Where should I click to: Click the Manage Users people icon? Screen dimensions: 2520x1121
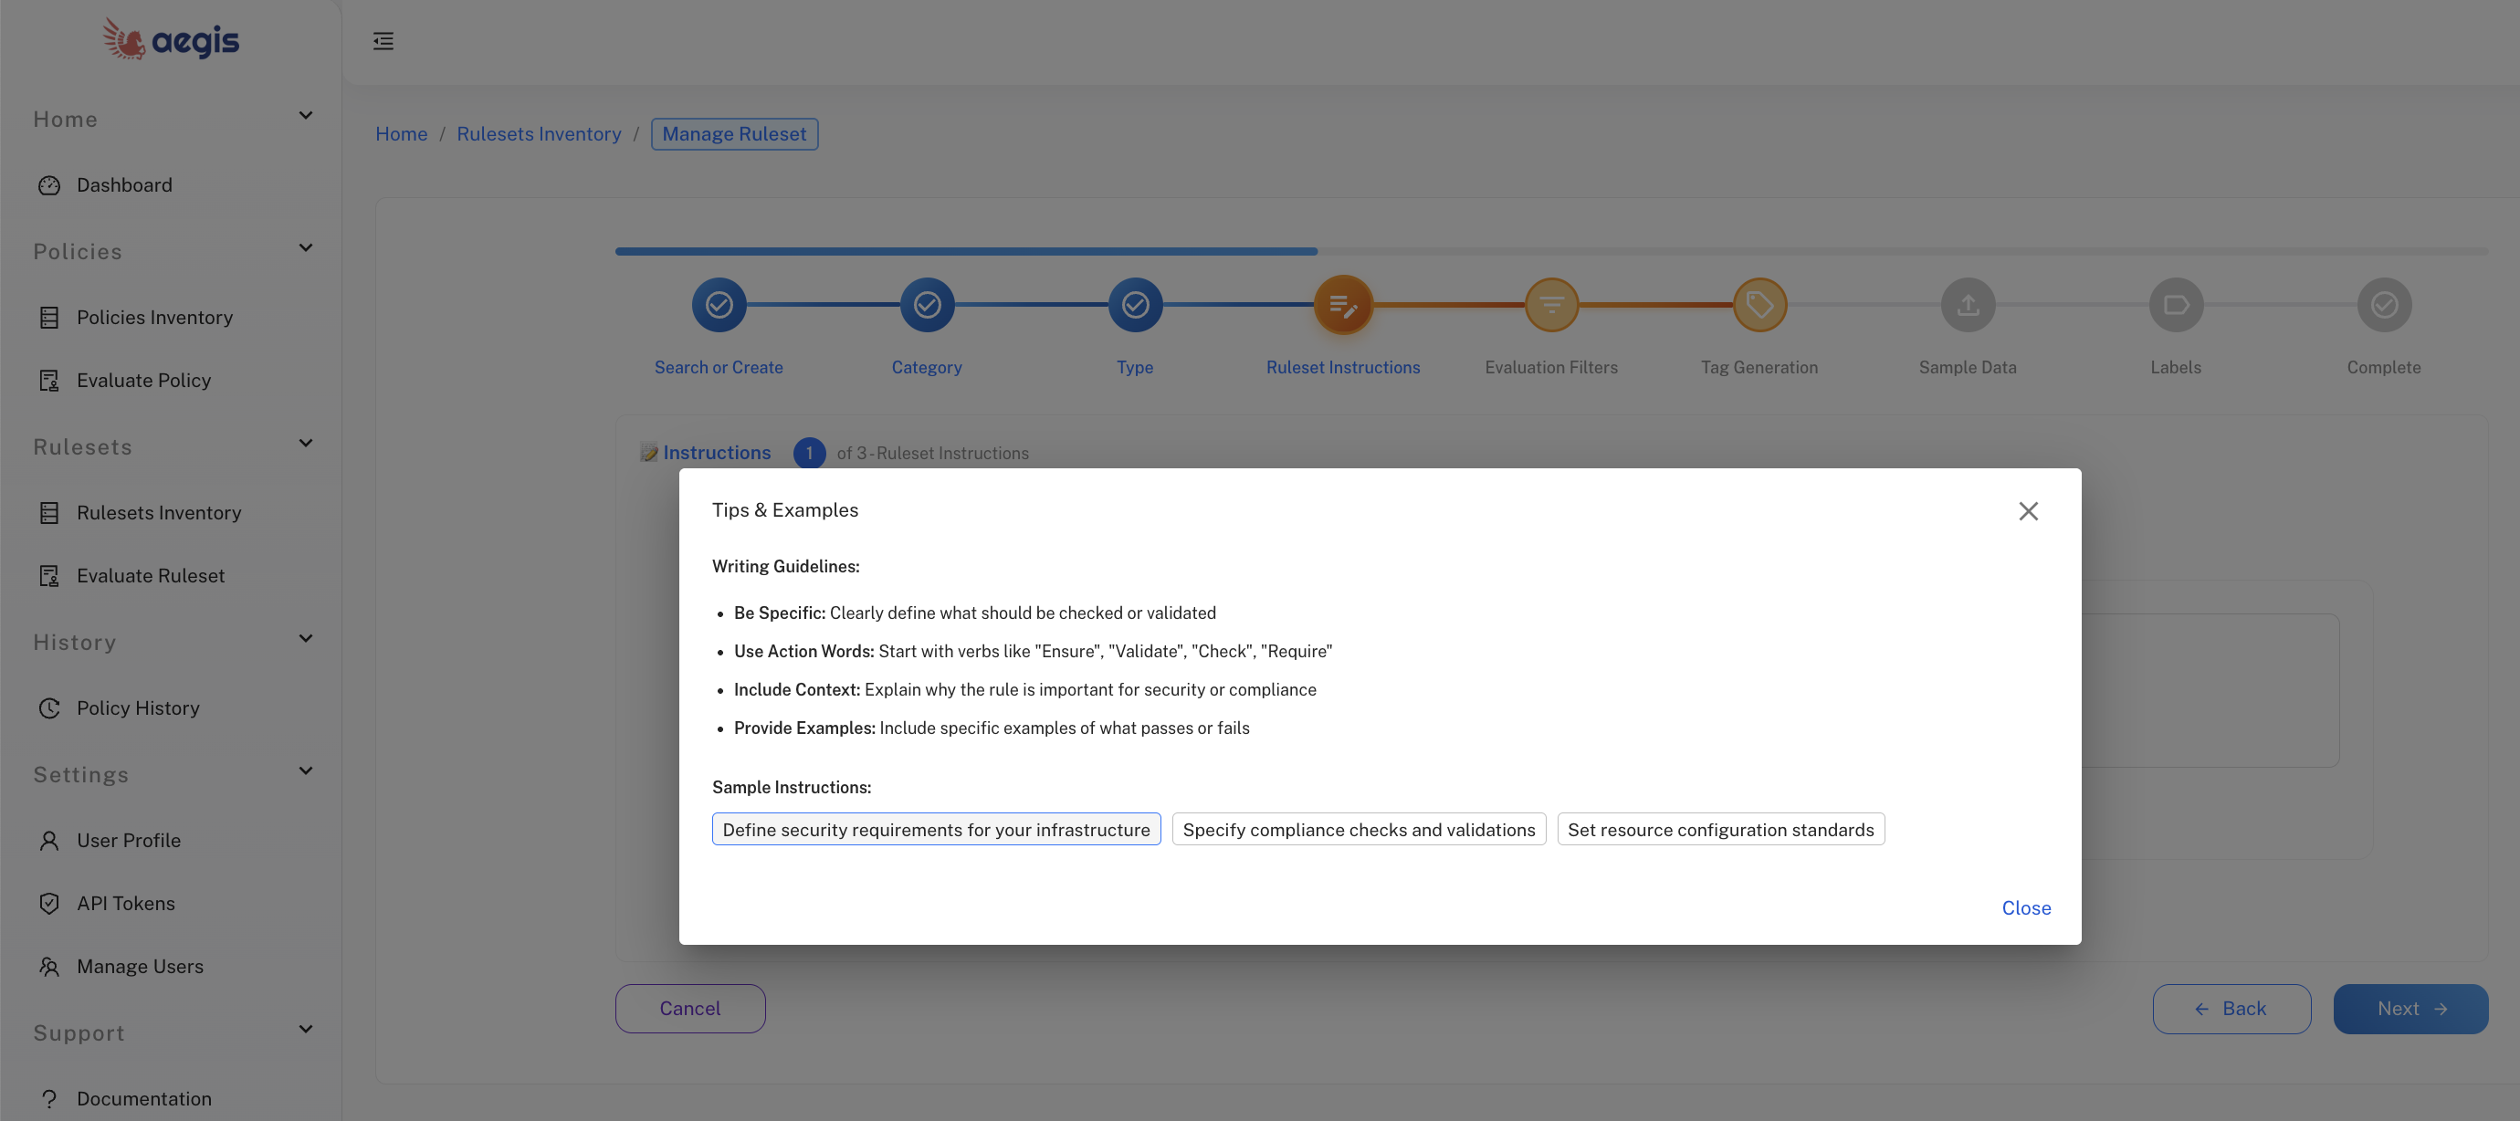pyautogui.click(x=49, y=967)
